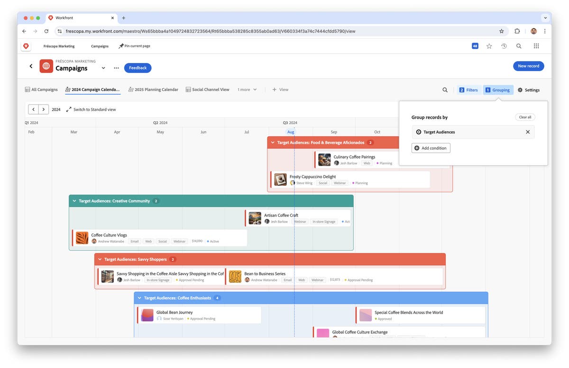The image size is (569, 368).
Task: Switch to the All Campaigns tab
Action: coord(45,90)
